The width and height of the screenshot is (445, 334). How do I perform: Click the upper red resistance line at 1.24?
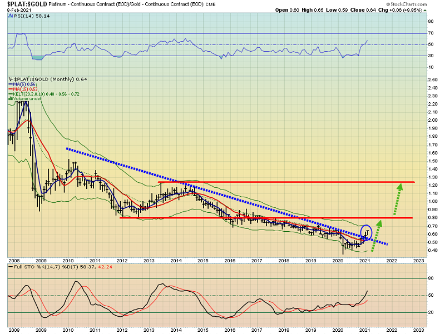pyautogui.click(x=278, y=182)
